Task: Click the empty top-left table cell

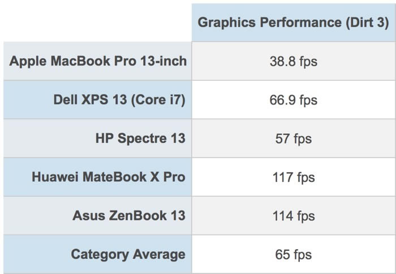Action: (x=97, y=21)
